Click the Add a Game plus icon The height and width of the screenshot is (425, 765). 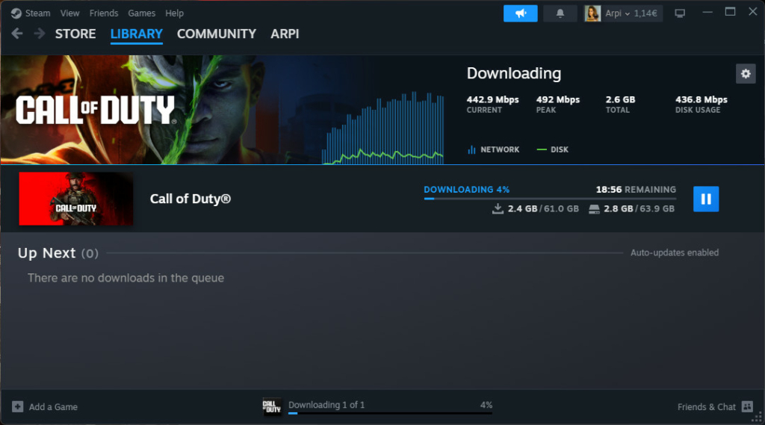pos(18,407)
